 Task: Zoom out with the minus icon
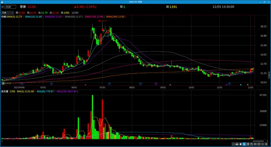(263, 144)
